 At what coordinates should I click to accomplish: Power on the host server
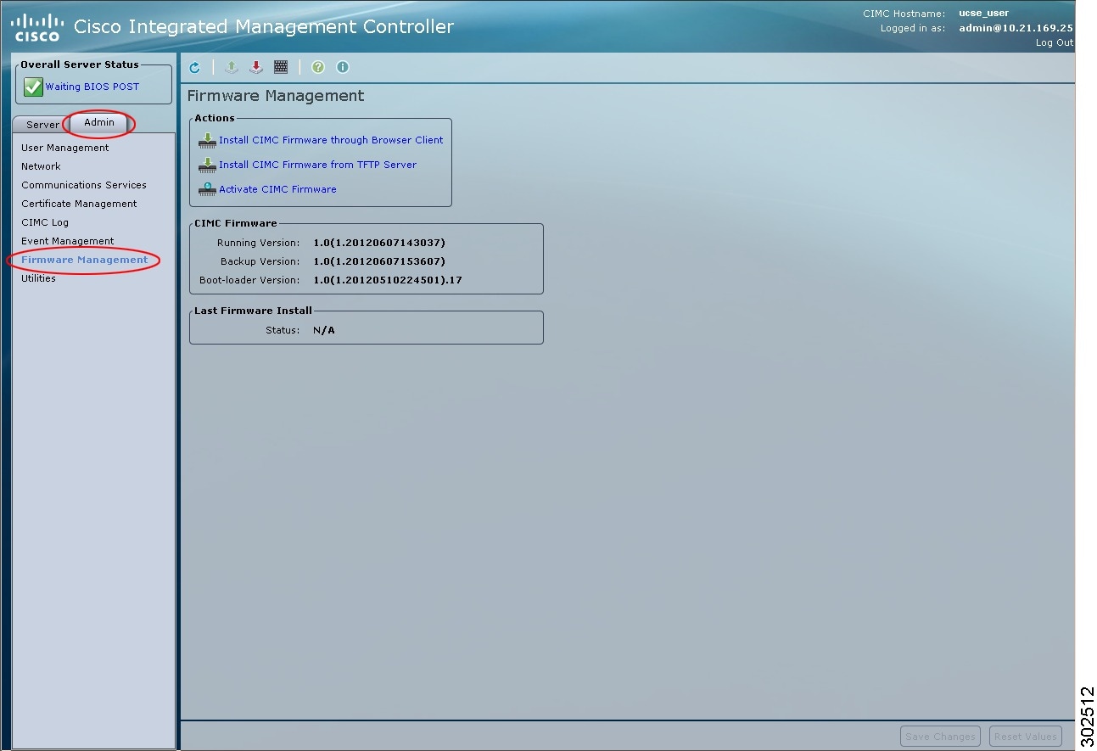click(231, 67)
